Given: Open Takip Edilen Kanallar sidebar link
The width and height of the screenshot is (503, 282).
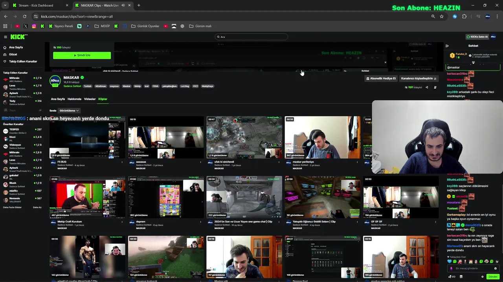Looking at the screenshot, I should click(x=20, y=61).
